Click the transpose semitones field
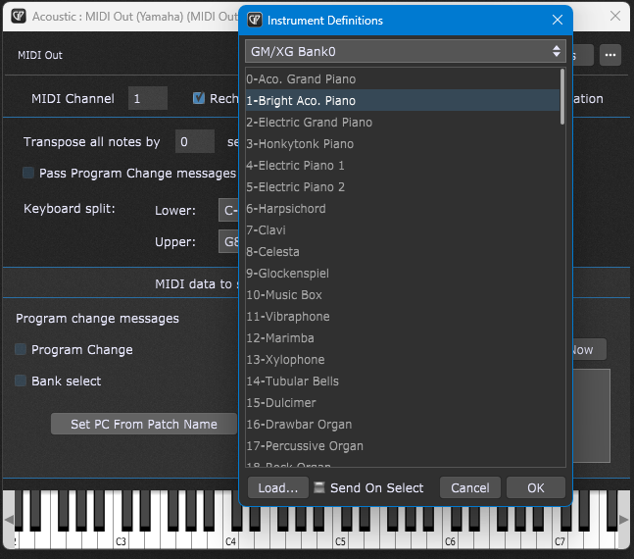The width and height of the screenshot is (634, 559). pos(194,141)
